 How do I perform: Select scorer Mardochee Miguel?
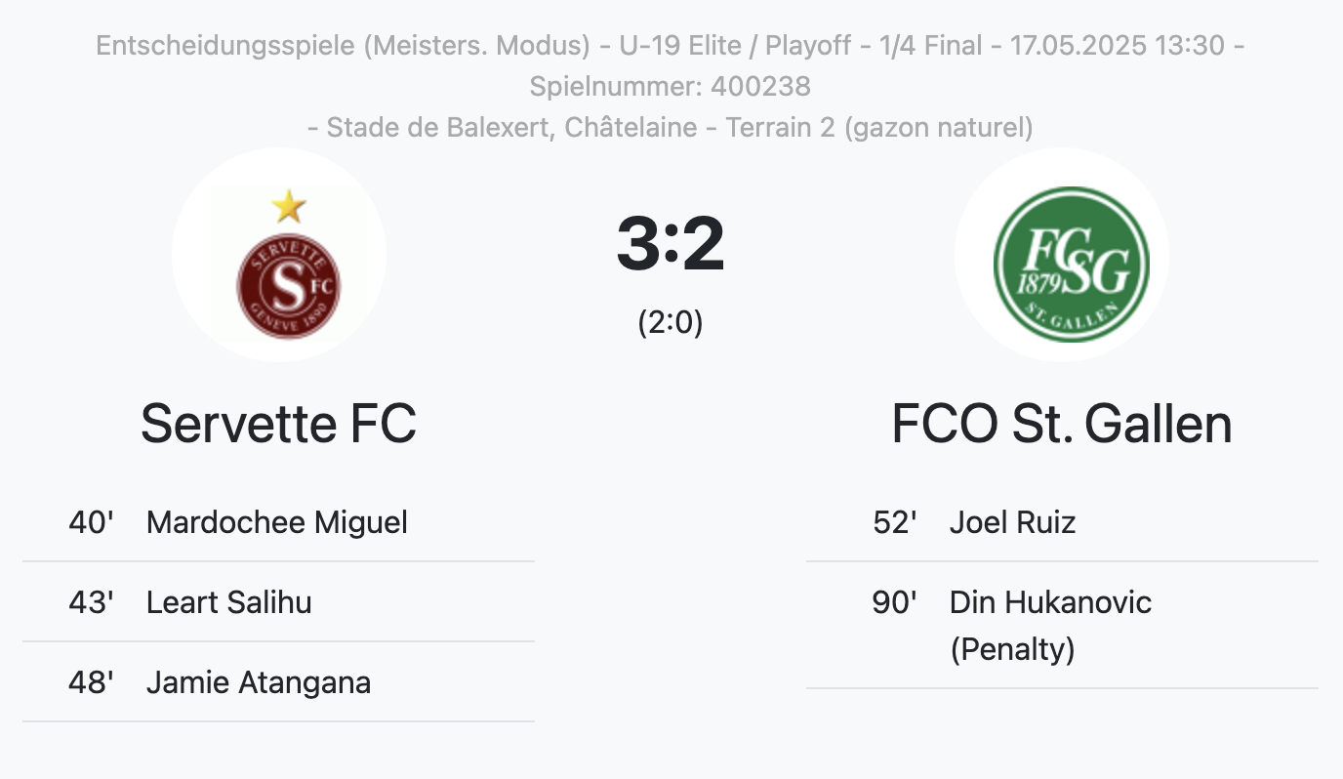pos(277,522)
